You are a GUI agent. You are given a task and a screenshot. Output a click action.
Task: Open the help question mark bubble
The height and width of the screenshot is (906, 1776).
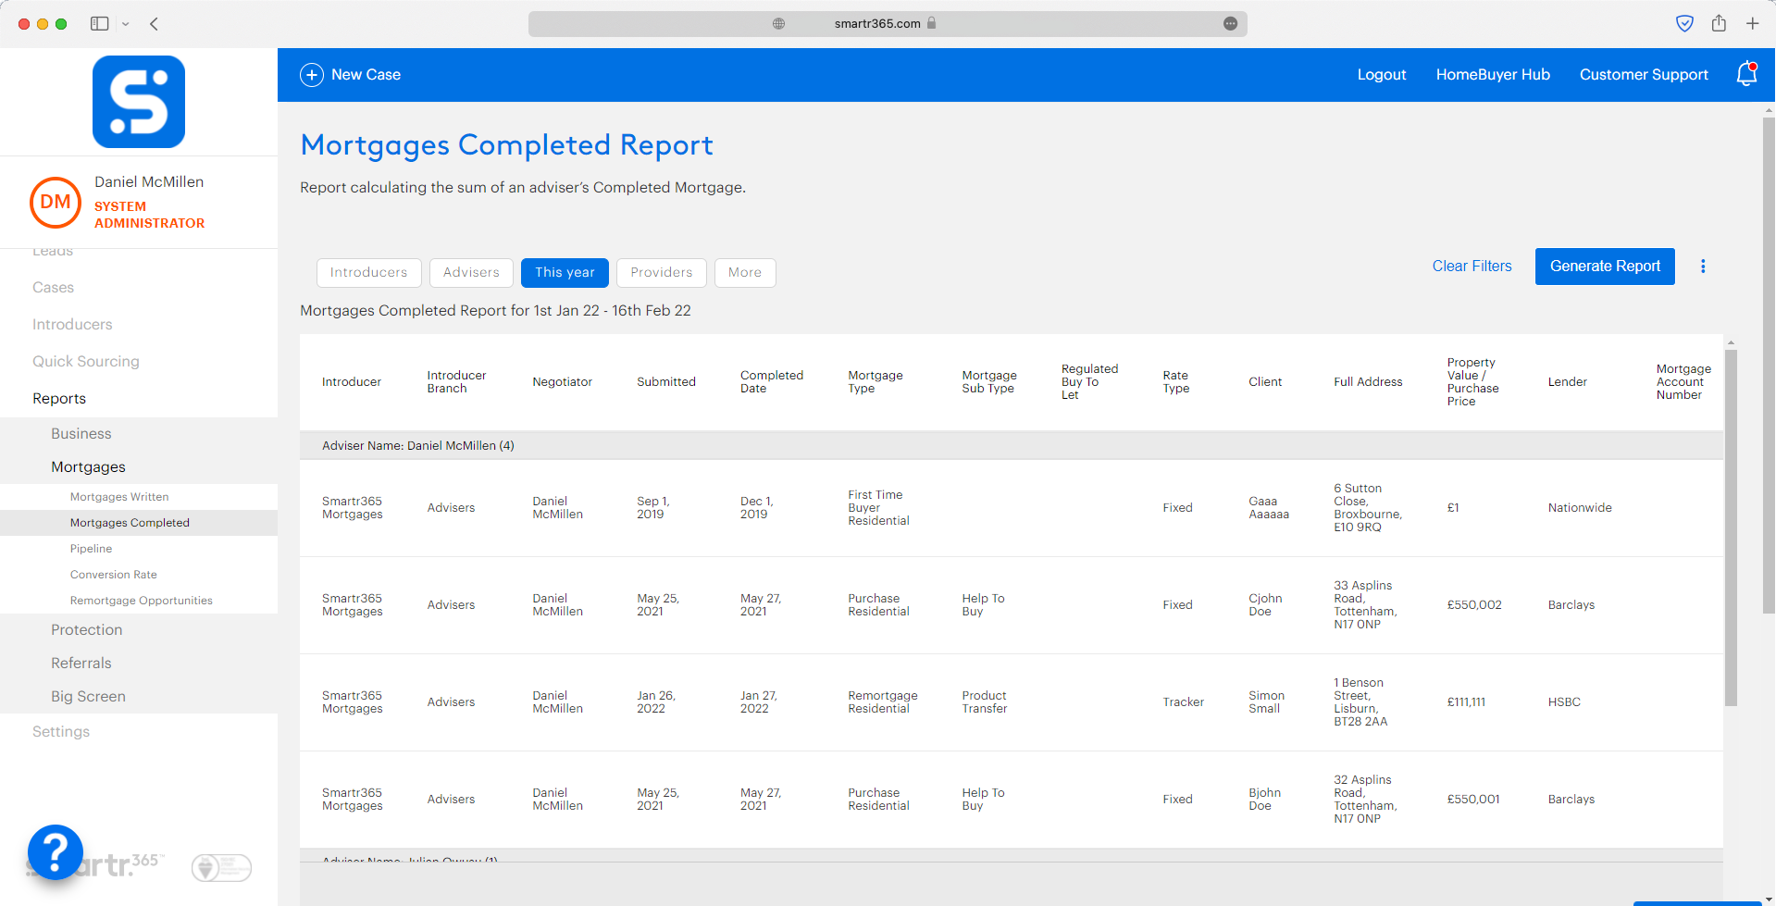(x=56, y=852)
